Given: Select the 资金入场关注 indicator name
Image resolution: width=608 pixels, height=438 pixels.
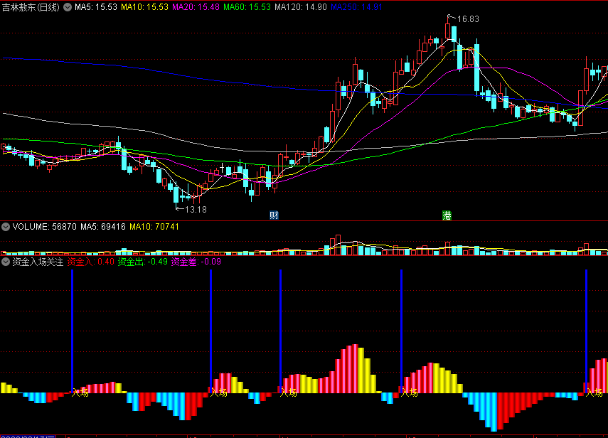Looking at the screenshot, I should click(x=38, y=262).
